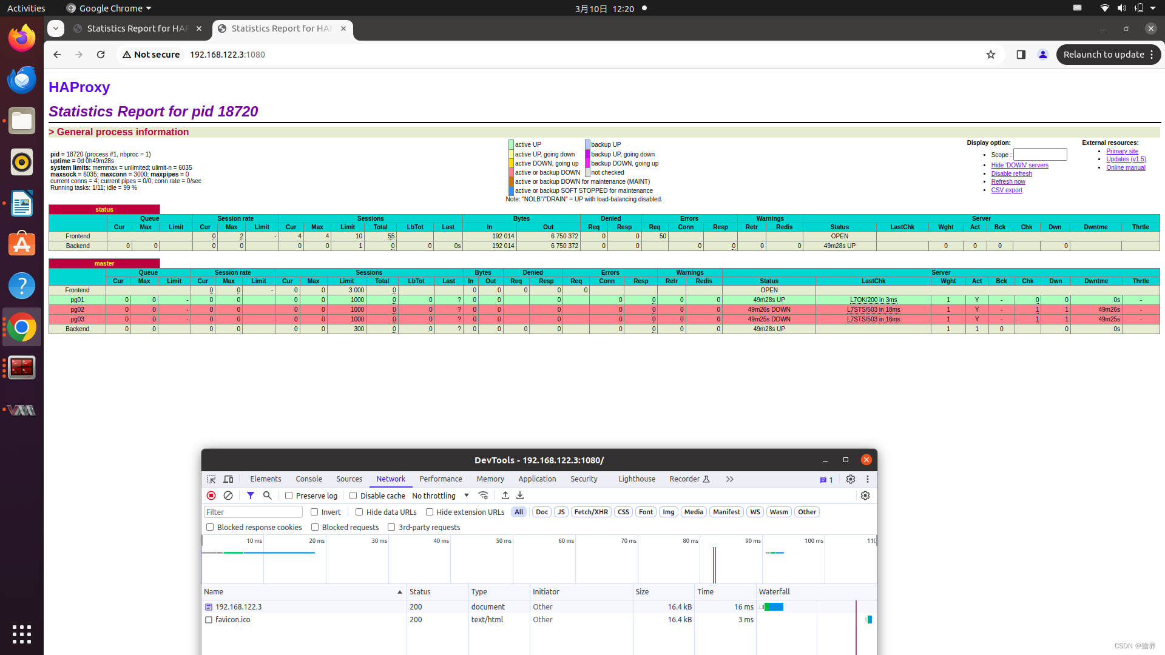Check Hide data URLs

point(359,512)
